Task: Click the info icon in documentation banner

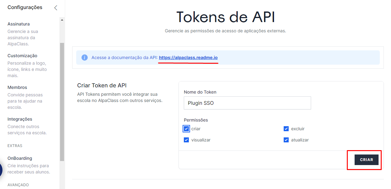Action: point(84,58)
